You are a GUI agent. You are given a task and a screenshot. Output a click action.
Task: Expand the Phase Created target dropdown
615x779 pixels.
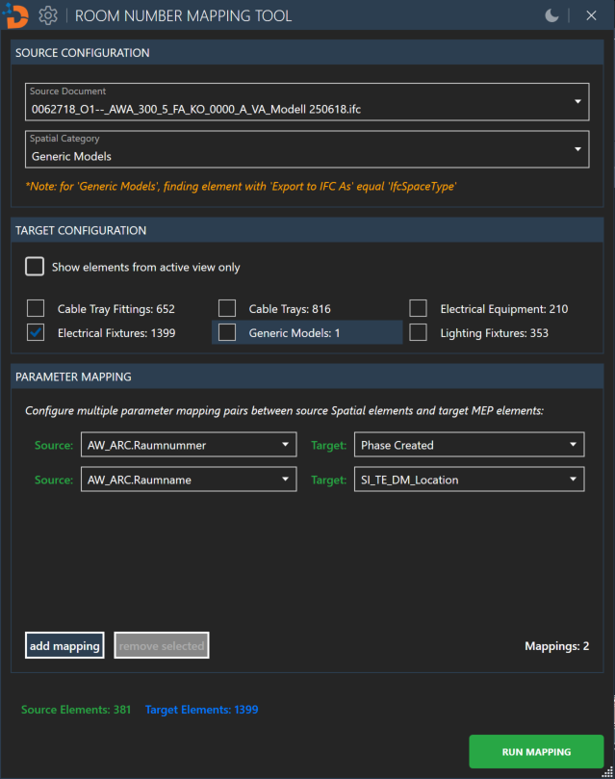point(469,445)
